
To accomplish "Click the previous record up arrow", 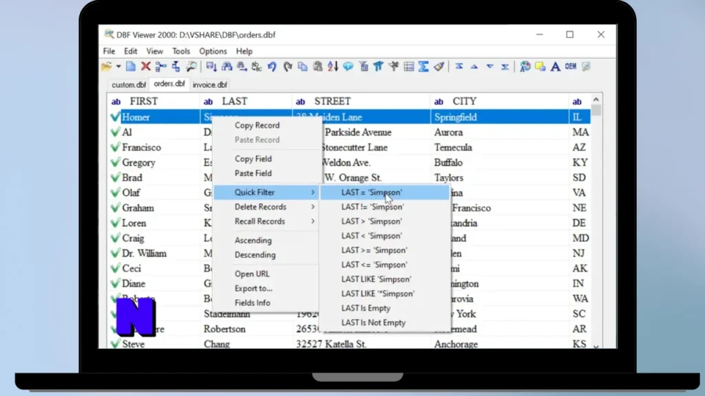I will pyautogui.click(x=474, y=67).
